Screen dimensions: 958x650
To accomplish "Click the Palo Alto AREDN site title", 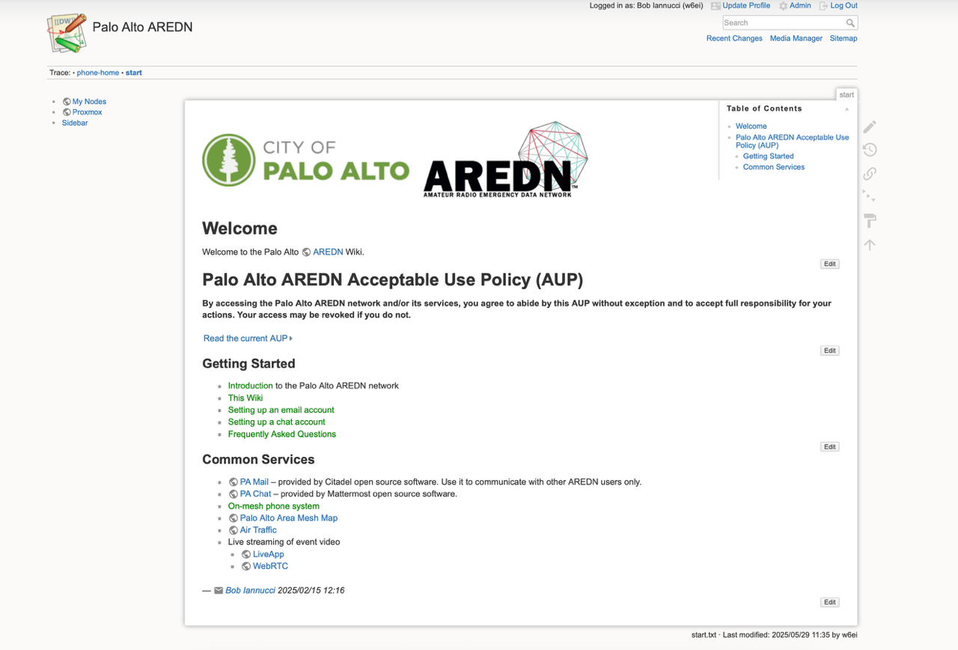I will click(x=143, y=27).
